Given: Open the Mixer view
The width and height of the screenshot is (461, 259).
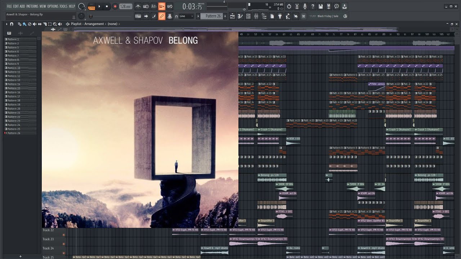Looking at the screenshot, I should click(x=256, y=16).
